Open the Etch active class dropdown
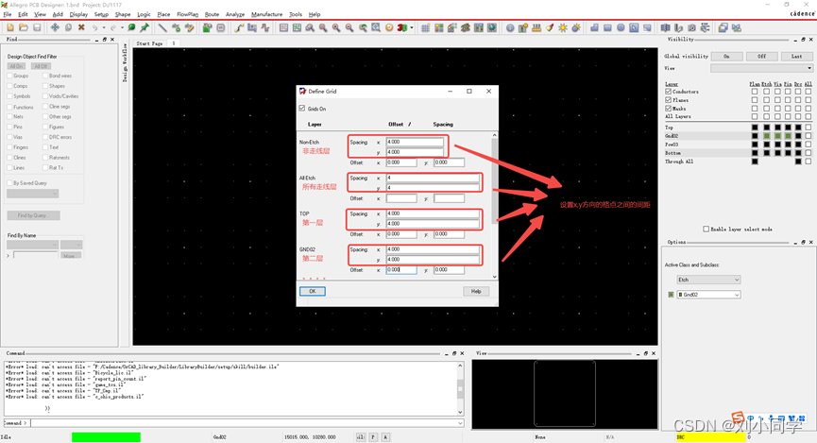This screenshot has height=443, width=817. click(x=708, y=280)
